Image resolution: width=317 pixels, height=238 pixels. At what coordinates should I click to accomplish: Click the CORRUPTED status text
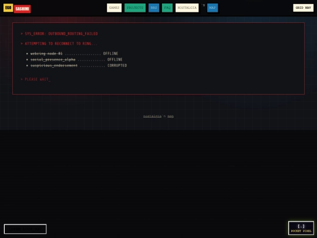[117, 66]
